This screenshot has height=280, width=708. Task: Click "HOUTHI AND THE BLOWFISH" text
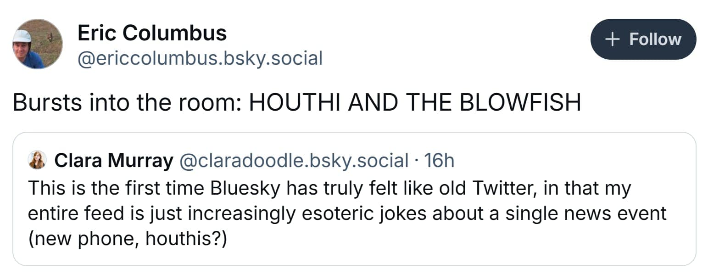tap(414, 102)
